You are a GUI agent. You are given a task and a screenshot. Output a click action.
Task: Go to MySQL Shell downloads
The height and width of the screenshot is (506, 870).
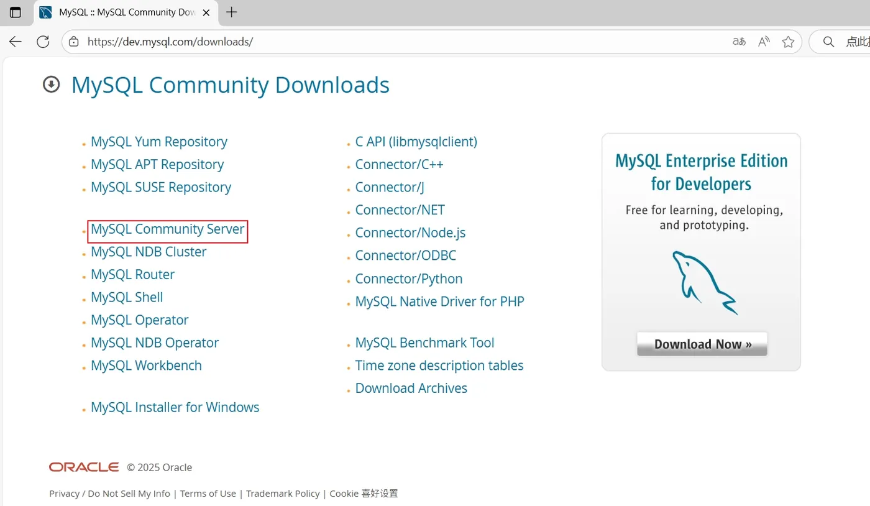(127, 297)
